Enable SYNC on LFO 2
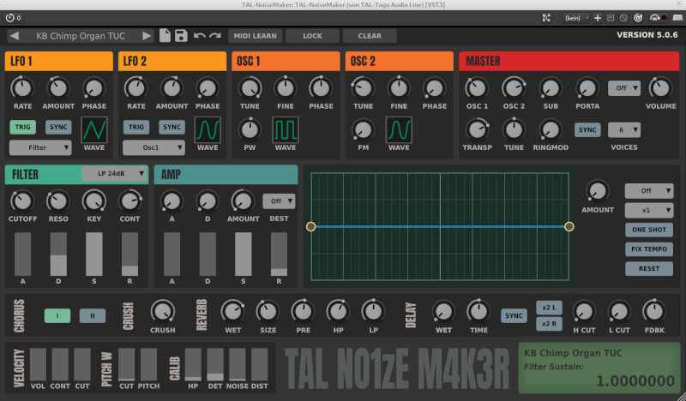This screenshot has width=686, height=401. (x=172, y=127)
